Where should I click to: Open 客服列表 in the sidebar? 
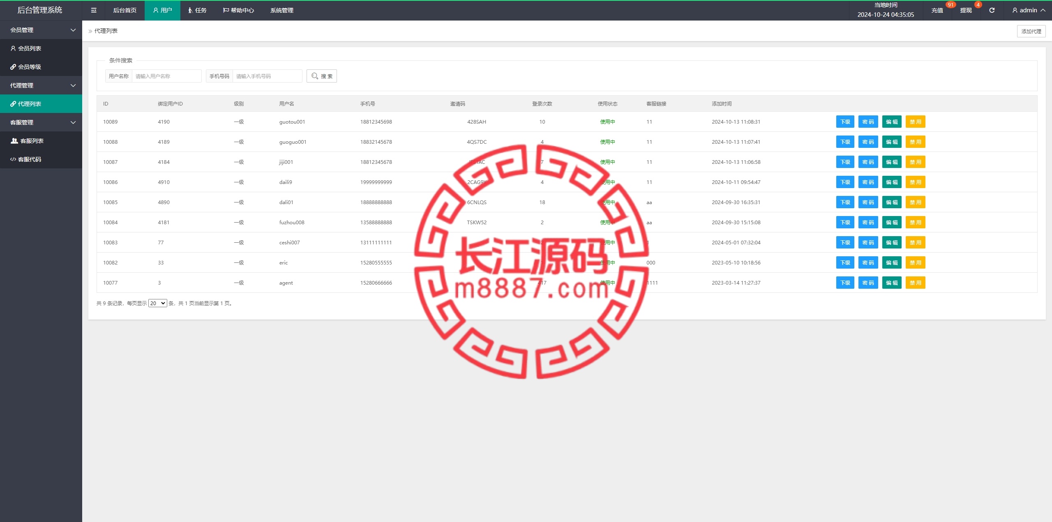coord(41,141)
